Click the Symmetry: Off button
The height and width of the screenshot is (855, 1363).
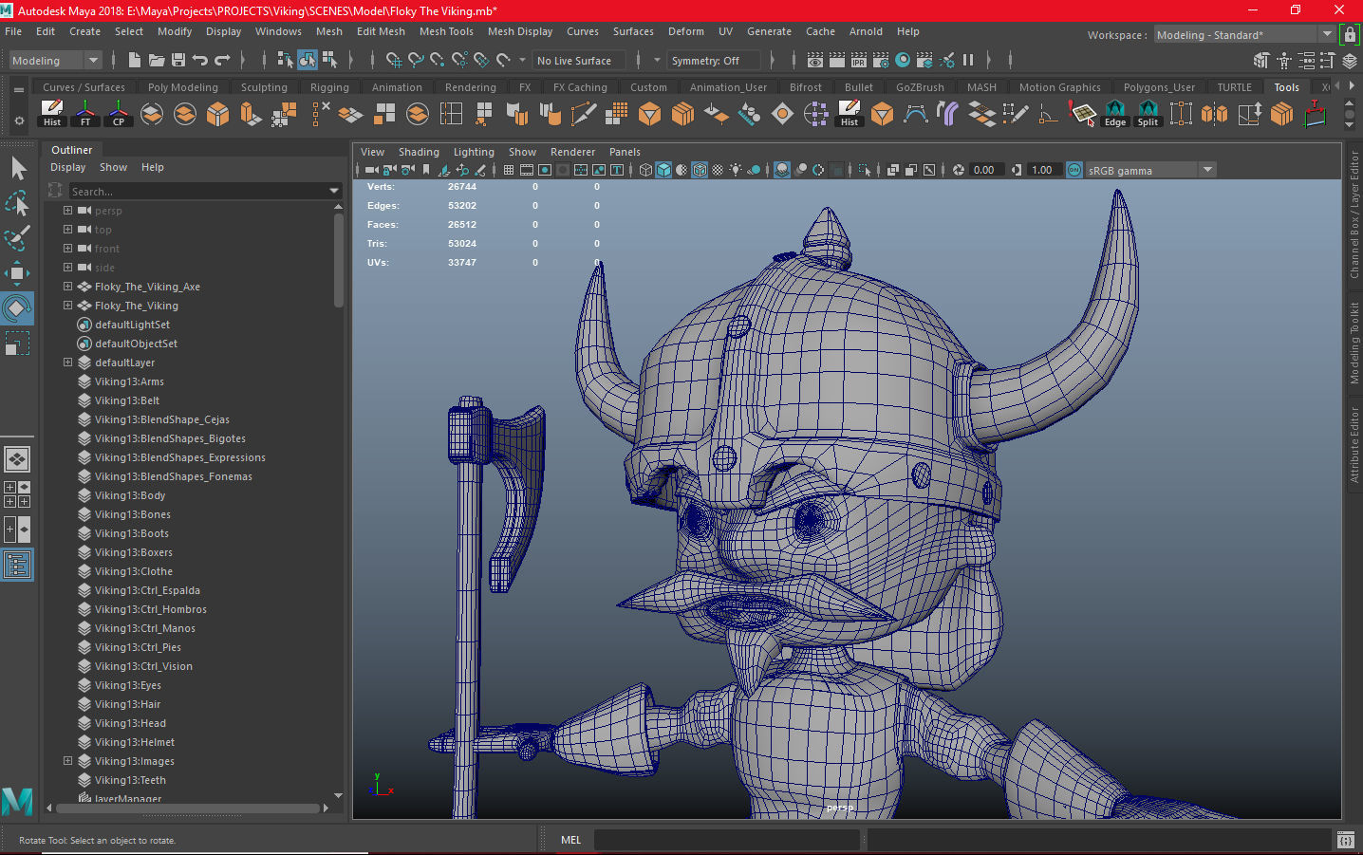[714, 61]
